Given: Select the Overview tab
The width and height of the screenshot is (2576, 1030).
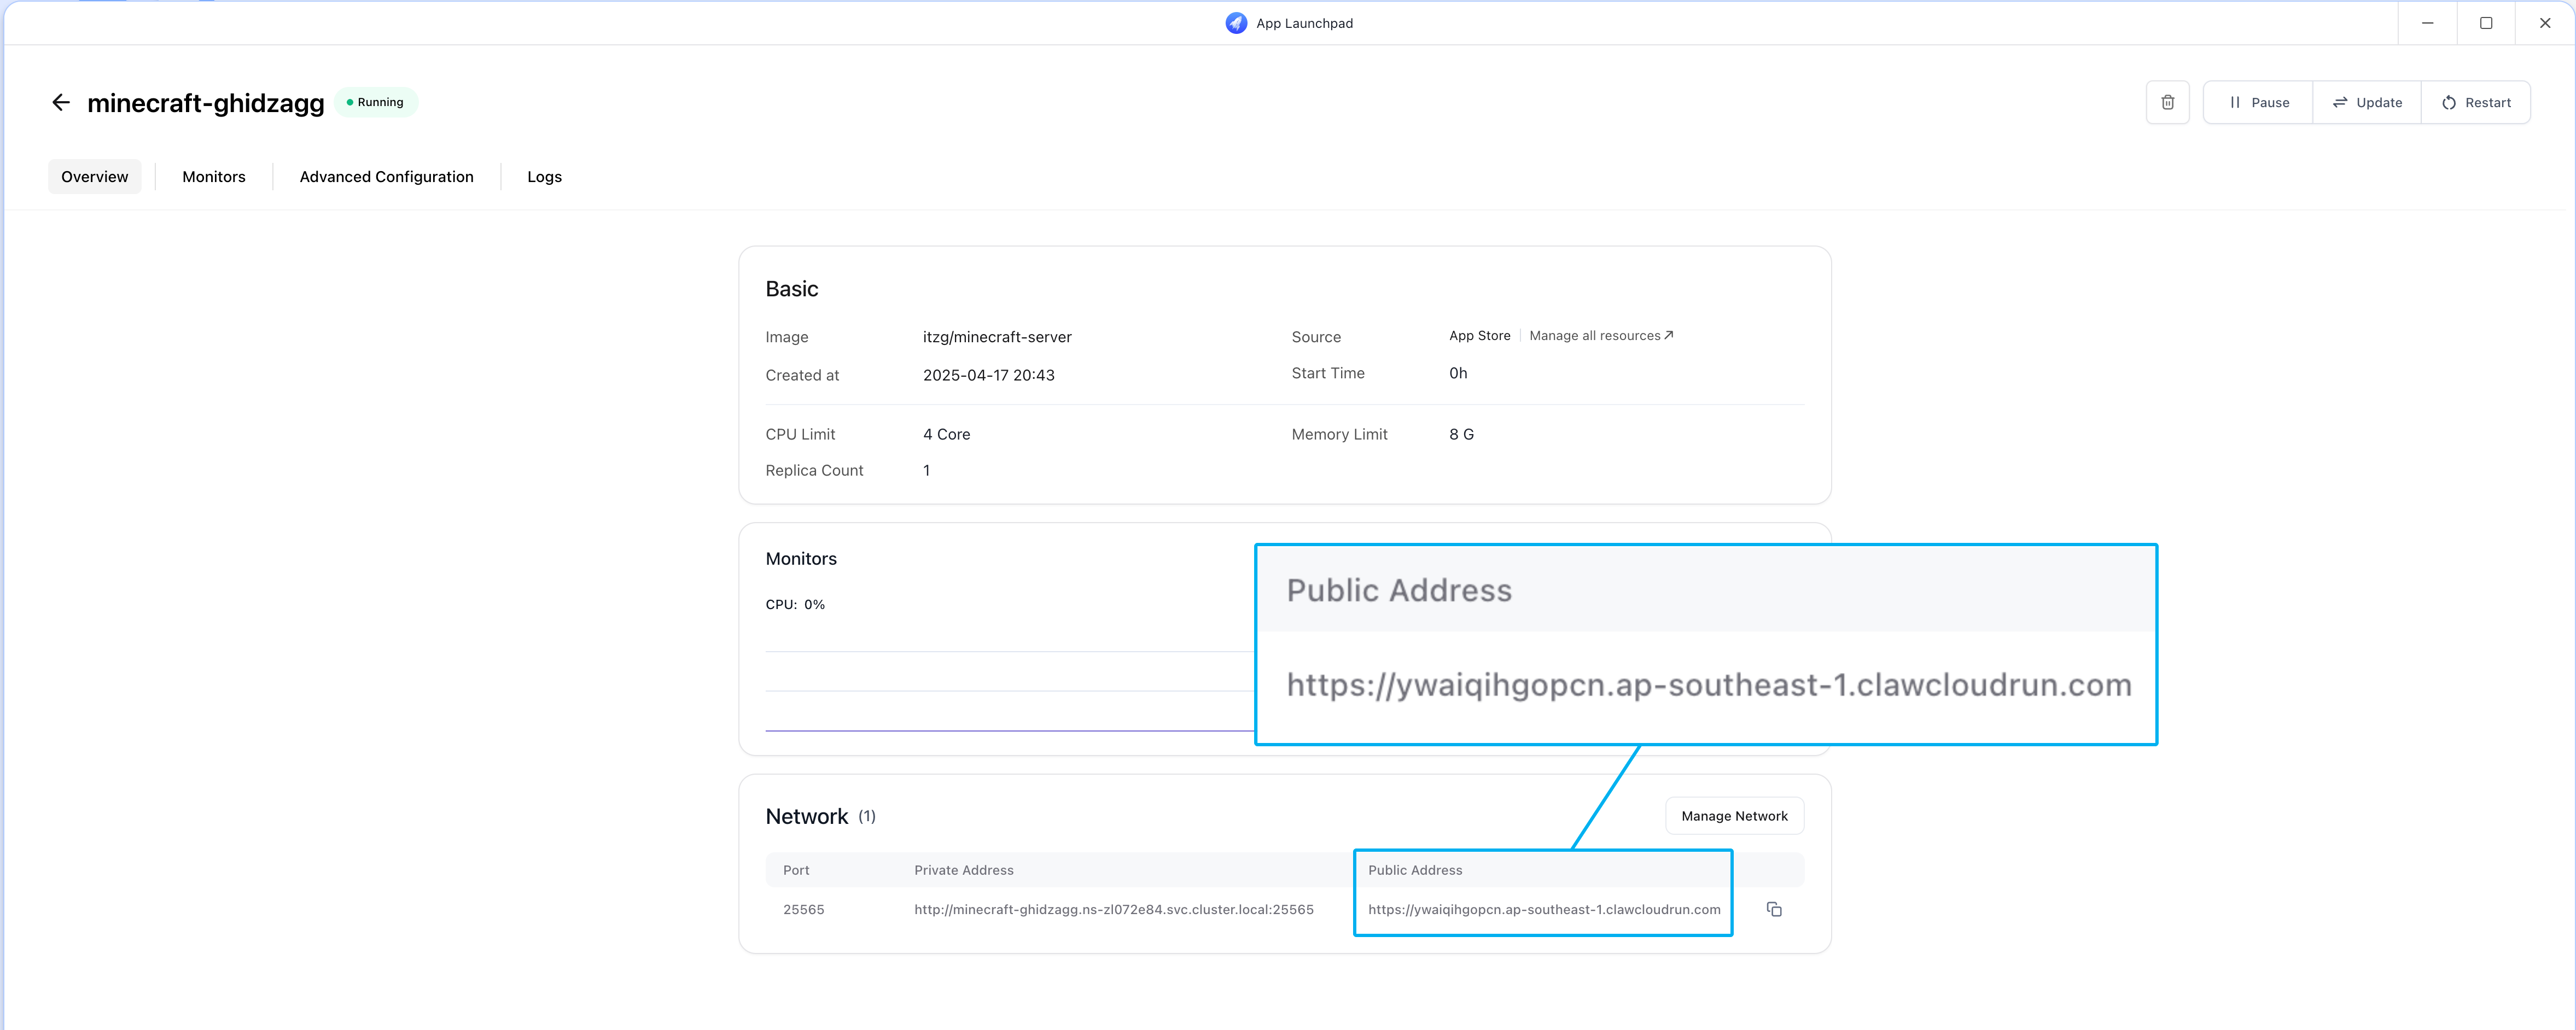Looking at the screenshot, I should pyautogui.click(x=95, y=177).
